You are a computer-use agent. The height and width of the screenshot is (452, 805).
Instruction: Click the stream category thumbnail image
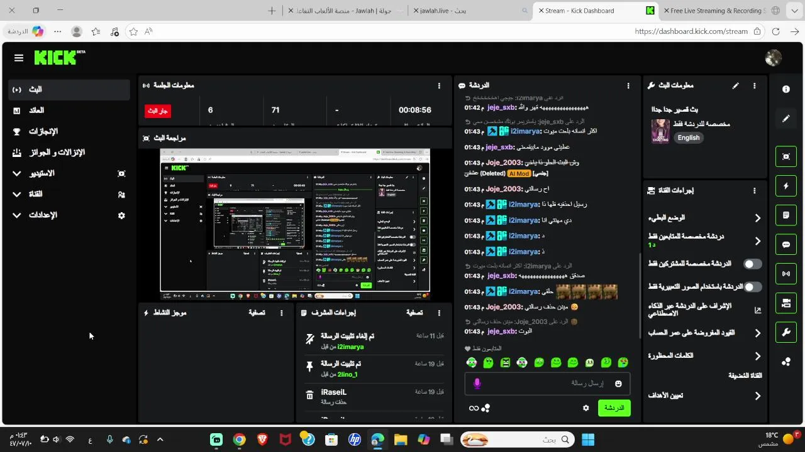click(x=660, y=131)
